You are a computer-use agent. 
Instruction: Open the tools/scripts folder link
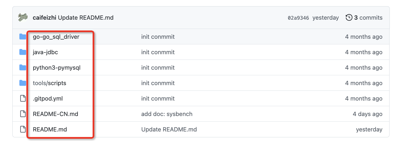point(49,83)
